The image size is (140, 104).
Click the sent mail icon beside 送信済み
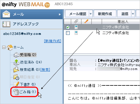(16, 62)
